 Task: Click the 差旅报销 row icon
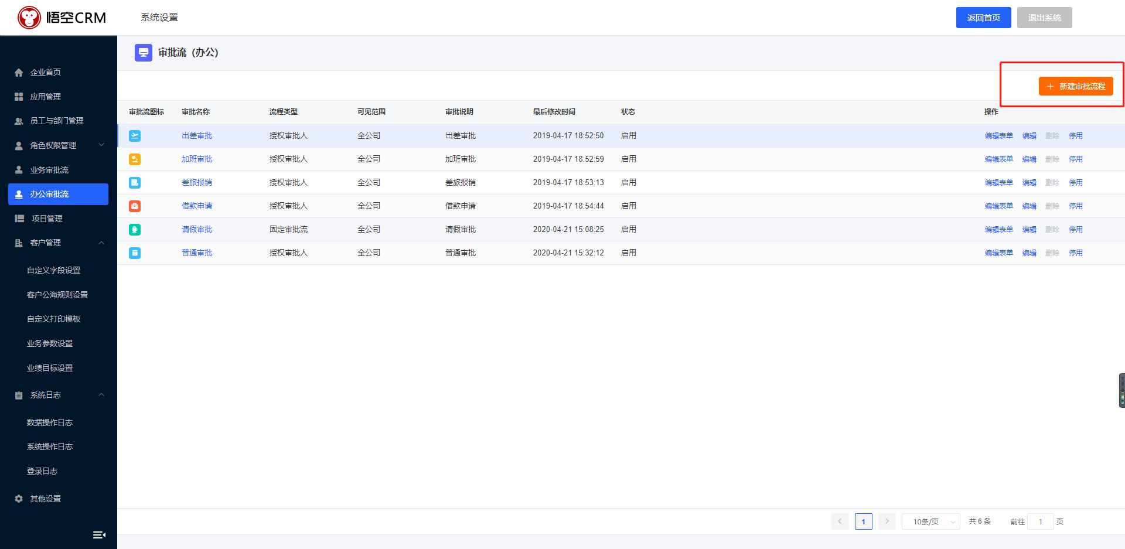click(135, 183)
